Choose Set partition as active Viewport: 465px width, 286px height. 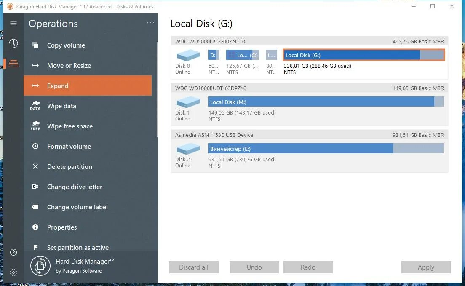coord(88,244)
